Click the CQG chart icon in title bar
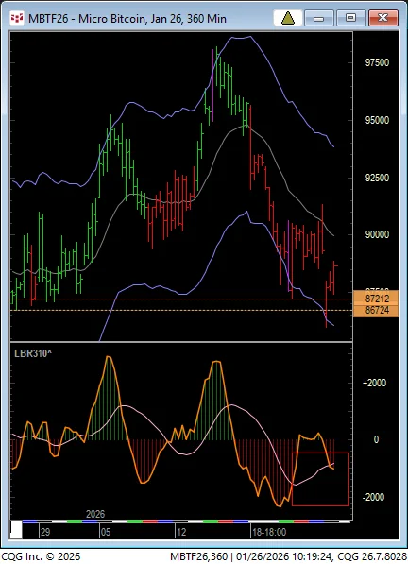408x564 pixels. tap(17, 18)
